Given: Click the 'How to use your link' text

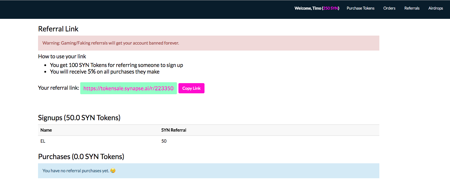Looking at the screenshot, I should pyautogui.click(x=62, y=57).
